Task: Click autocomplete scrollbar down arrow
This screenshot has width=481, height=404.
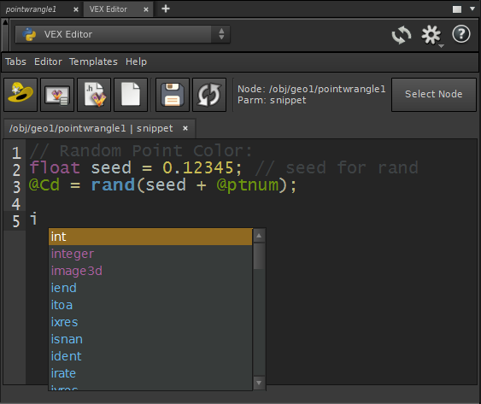Action: point(259,383)
